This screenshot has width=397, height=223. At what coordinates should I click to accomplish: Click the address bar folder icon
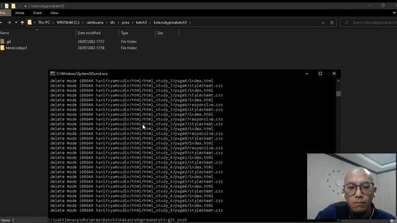(30, 22)
